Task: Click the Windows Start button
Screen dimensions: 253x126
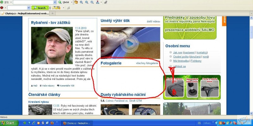Action: (x=9, y=123)
